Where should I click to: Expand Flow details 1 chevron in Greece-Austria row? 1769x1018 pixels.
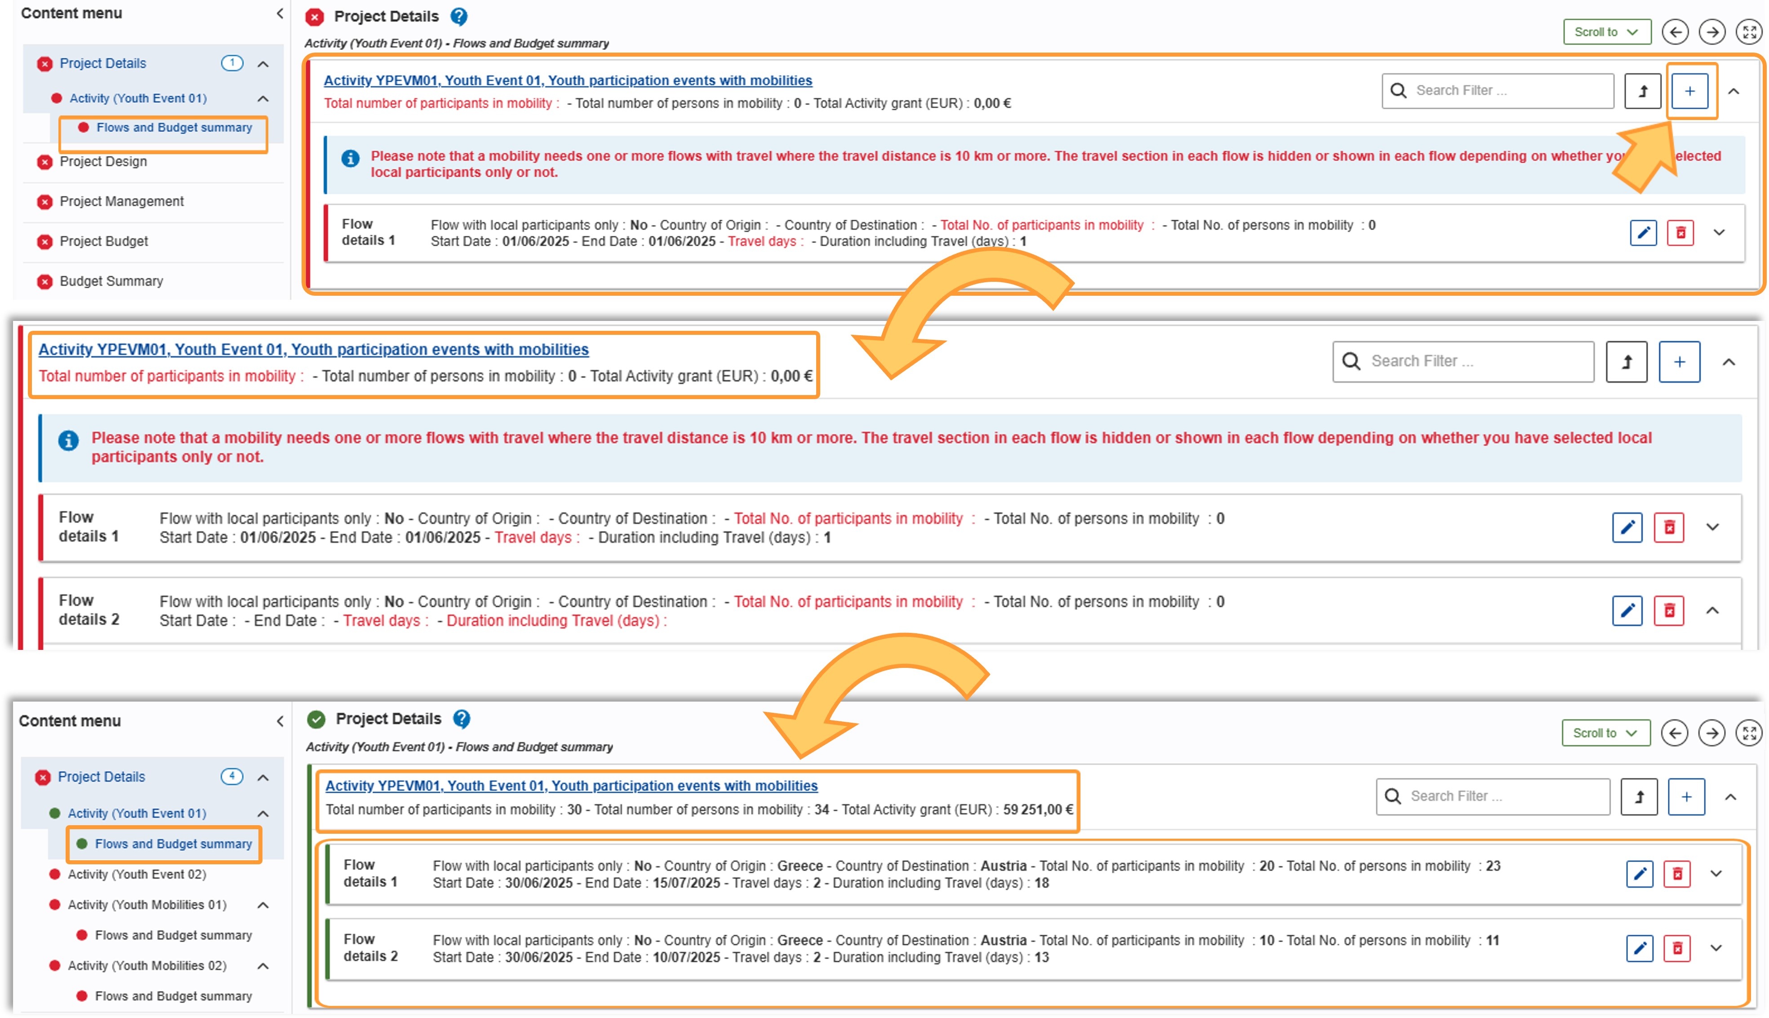coord(1716,873)
